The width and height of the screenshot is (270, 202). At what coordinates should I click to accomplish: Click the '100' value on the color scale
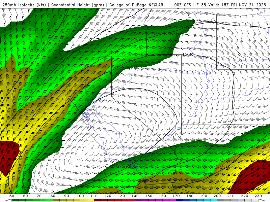pos(80,196)
